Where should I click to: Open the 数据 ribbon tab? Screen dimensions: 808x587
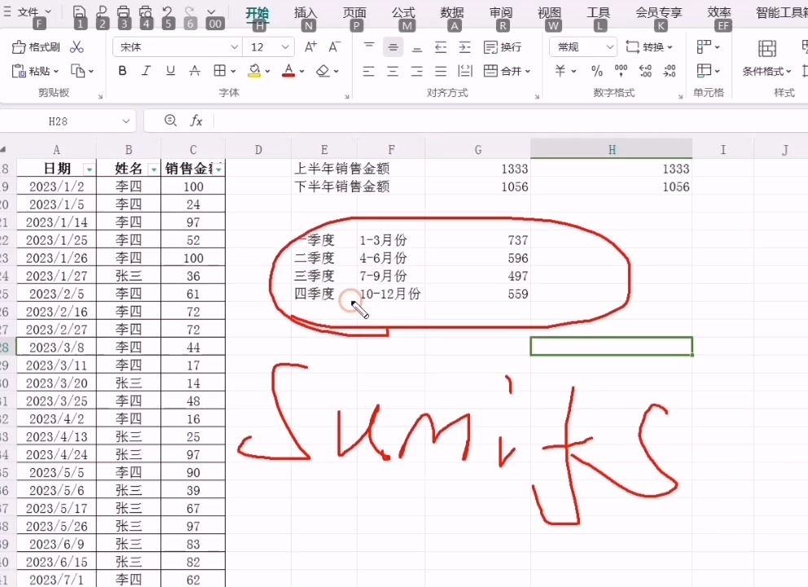[x=451, y=12]
